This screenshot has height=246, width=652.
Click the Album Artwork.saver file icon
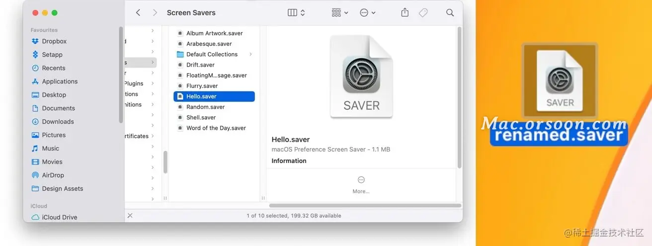click(x=180, y=33)
